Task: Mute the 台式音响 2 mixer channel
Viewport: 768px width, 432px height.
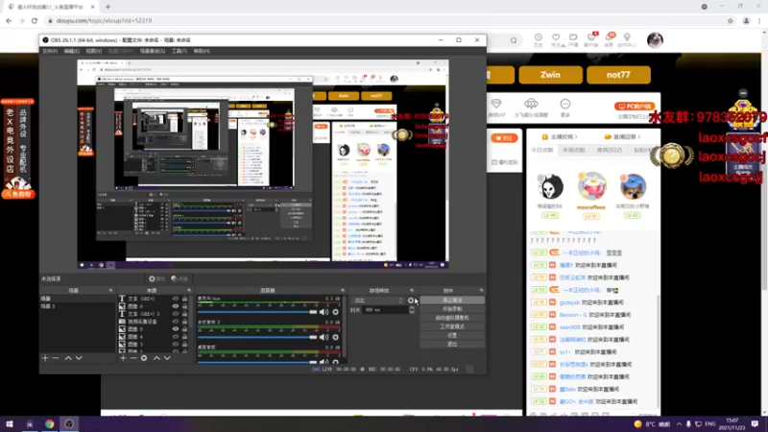Action: click(x=324, y=337)
